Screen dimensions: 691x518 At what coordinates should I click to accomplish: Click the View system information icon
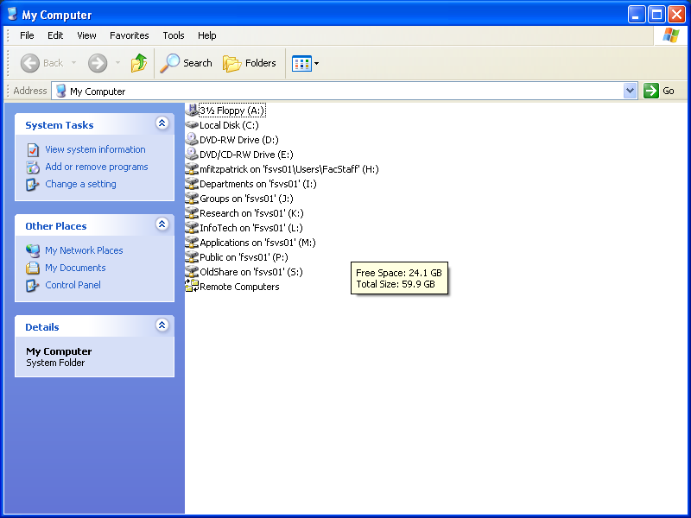tap(33, 149)
